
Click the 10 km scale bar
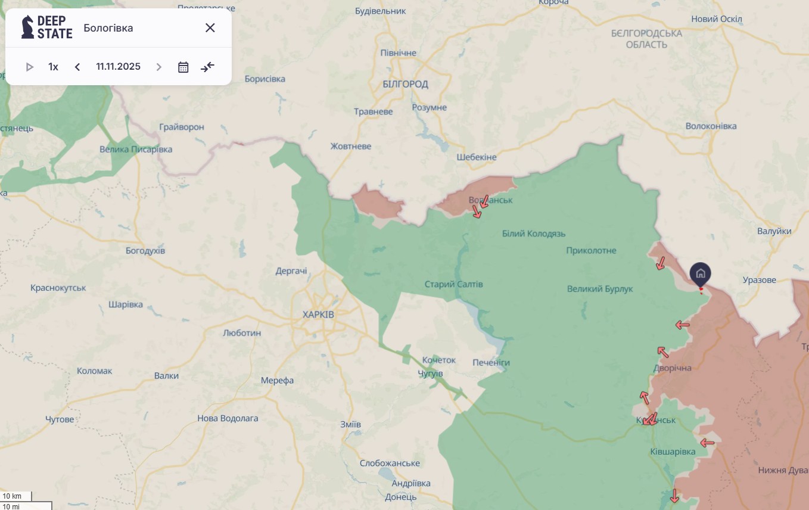pos(16,496)
